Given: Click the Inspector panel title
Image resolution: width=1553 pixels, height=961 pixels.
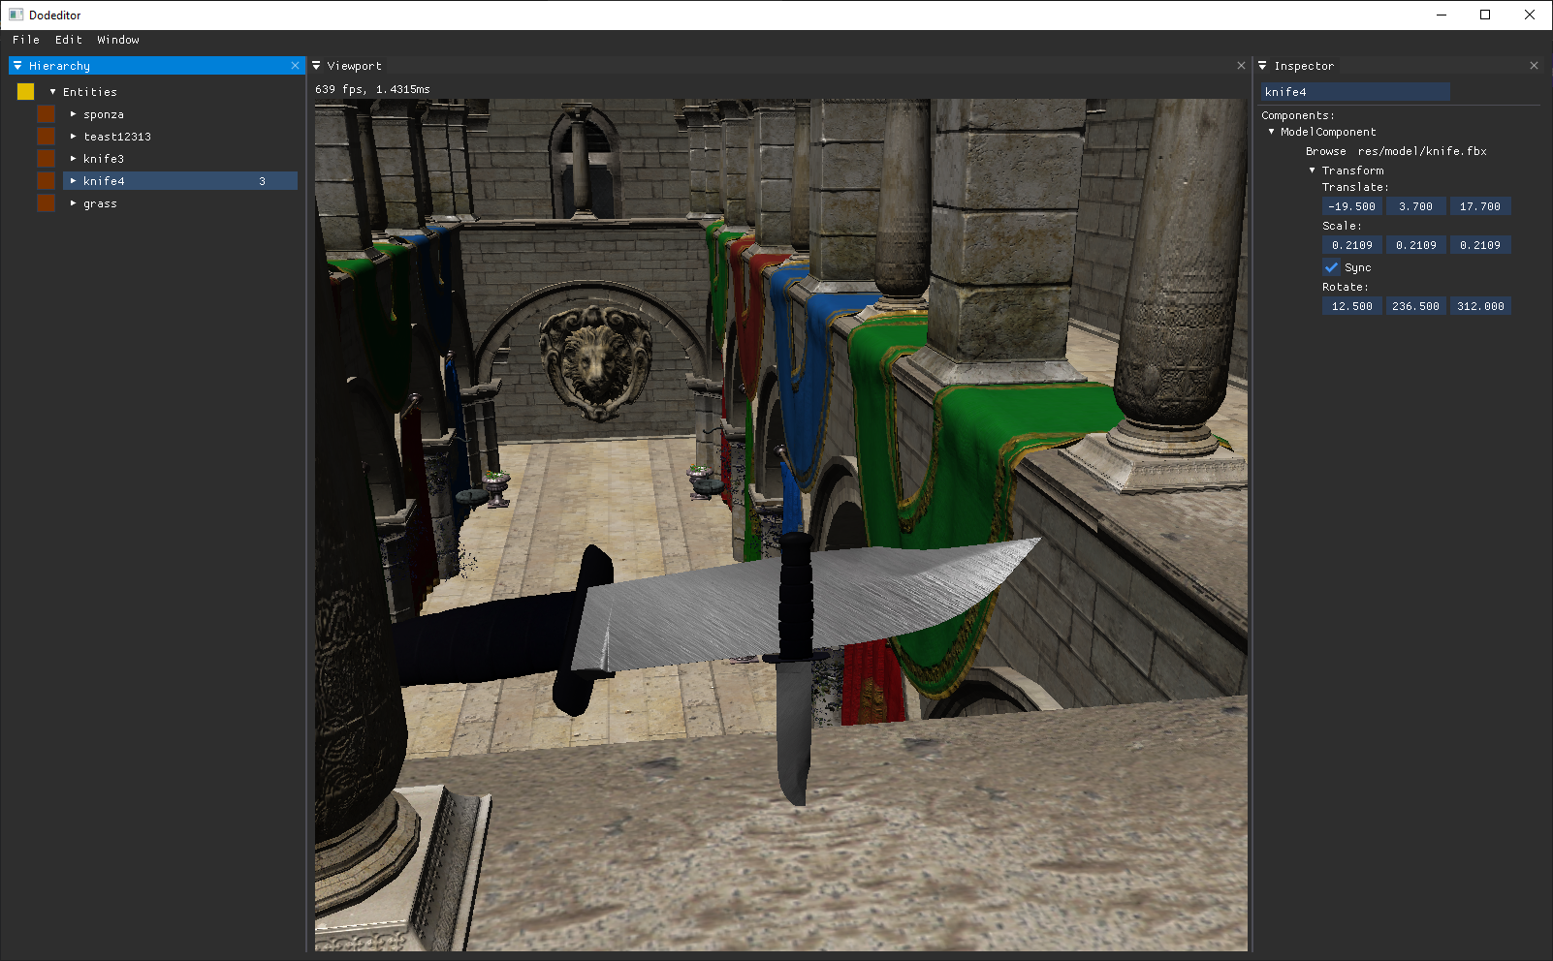Looking at the screenshot, I should coord(1304,66).
